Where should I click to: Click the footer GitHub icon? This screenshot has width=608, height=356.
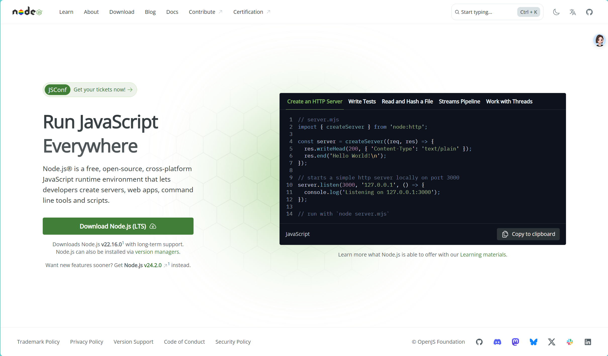[479, 342]
